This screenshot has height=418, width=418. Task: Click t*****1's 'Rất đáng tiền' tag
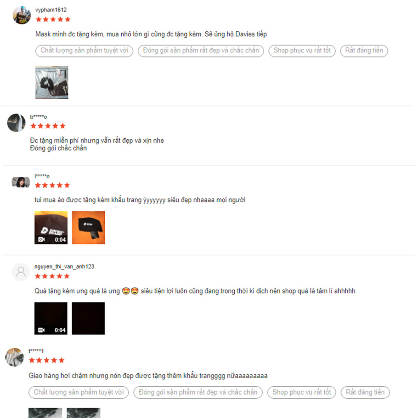point(365,392)
